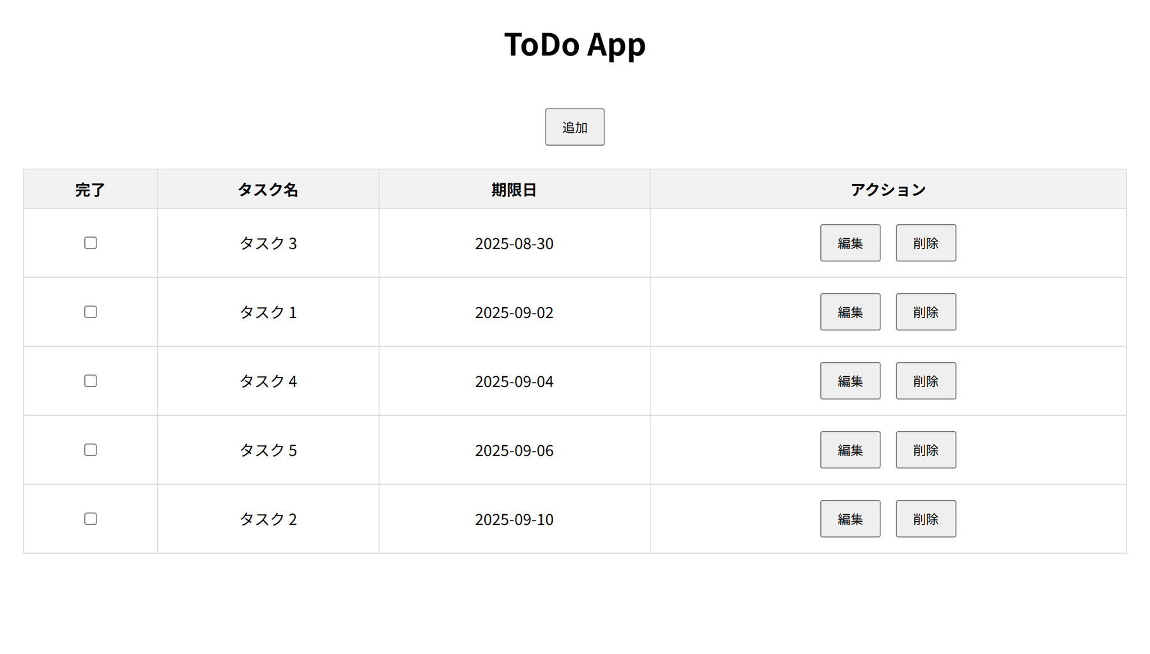Open the edit dialog for タスク４
The width and height of the screenshot is (1150, 654).
850,381
